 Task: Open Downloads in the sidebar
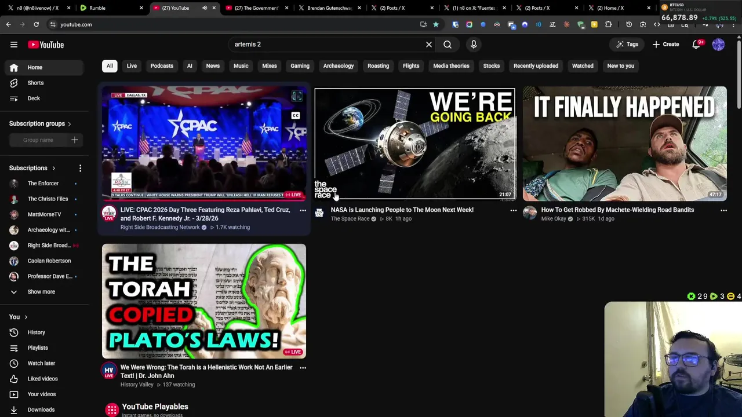(x=43, y=409)
